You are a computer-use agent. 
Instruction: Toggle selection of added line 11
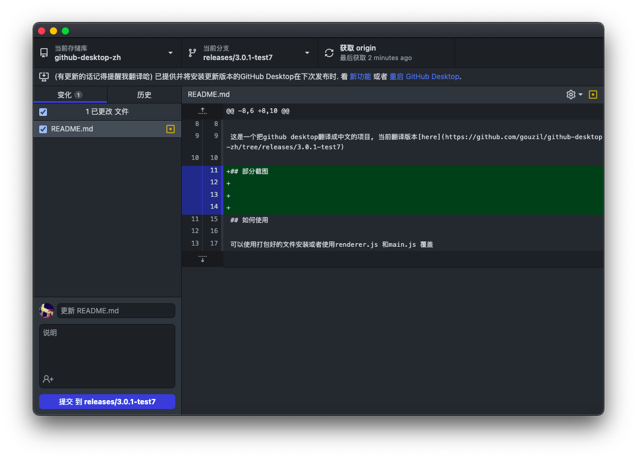(x=202, y=171)
